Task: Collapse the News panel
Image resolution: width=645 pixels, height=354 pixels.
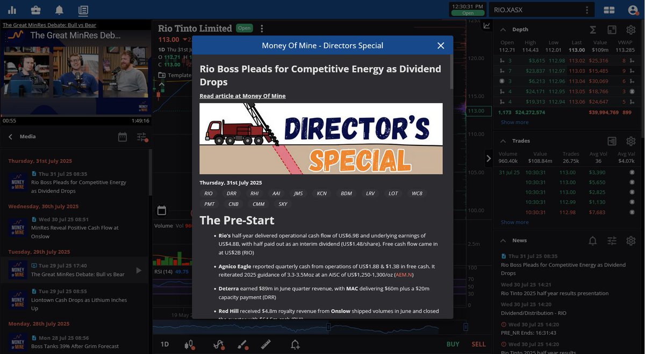Action: coord(503,240)
